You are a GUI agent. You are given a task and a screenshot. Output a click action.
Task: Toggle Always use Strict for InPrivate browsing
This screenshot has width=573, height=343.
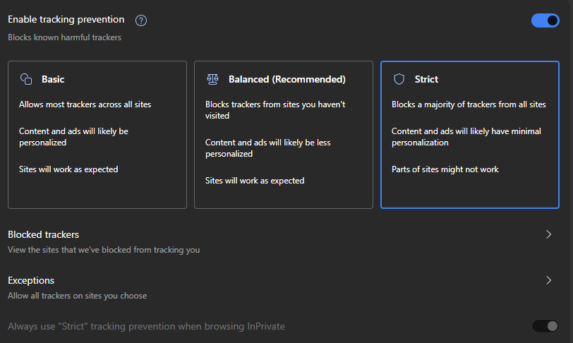tap(545, 326)
